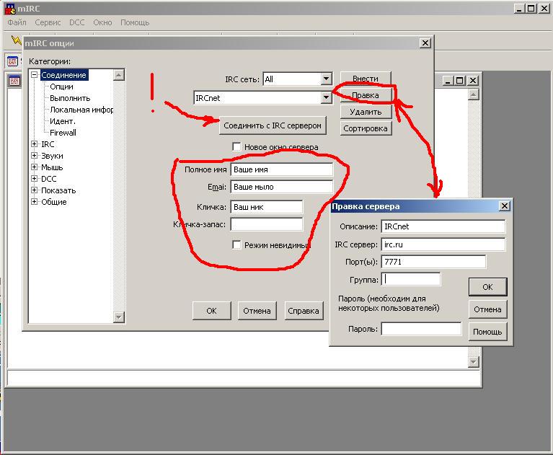Expand the Звуки tree category
The width and height of the screenshot is (553, 455).
pyautogui.click(x=34, y=156)
